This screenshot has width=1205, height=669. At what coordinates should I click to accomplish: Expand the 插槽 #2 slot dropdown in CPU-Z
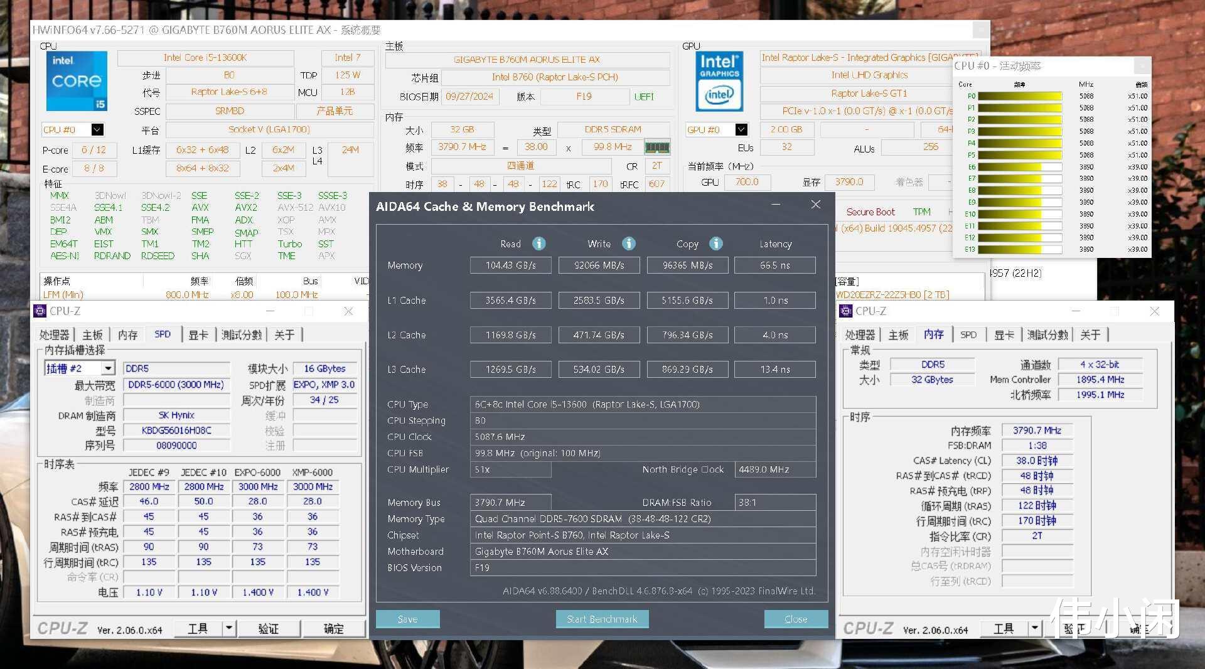pos(109,368)
